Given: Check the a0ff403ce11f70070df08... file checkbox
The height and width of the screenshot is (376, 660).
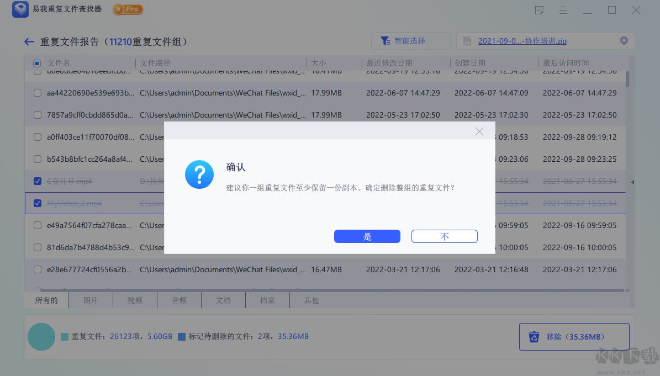Looking at the screenshot, I should click(x=38, y=137).
